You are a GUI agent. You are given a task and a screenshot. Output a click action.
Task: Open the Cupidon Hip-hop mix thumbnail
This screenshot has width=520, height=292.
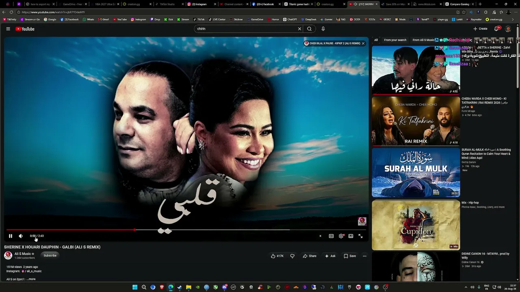tap(416, 225)
